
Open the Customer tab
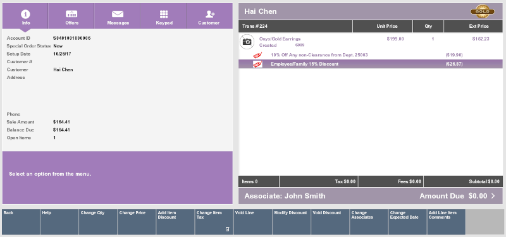click(x=209, y=16)
